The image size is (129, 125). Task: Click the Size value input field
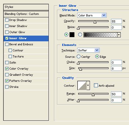pos(116,68)
